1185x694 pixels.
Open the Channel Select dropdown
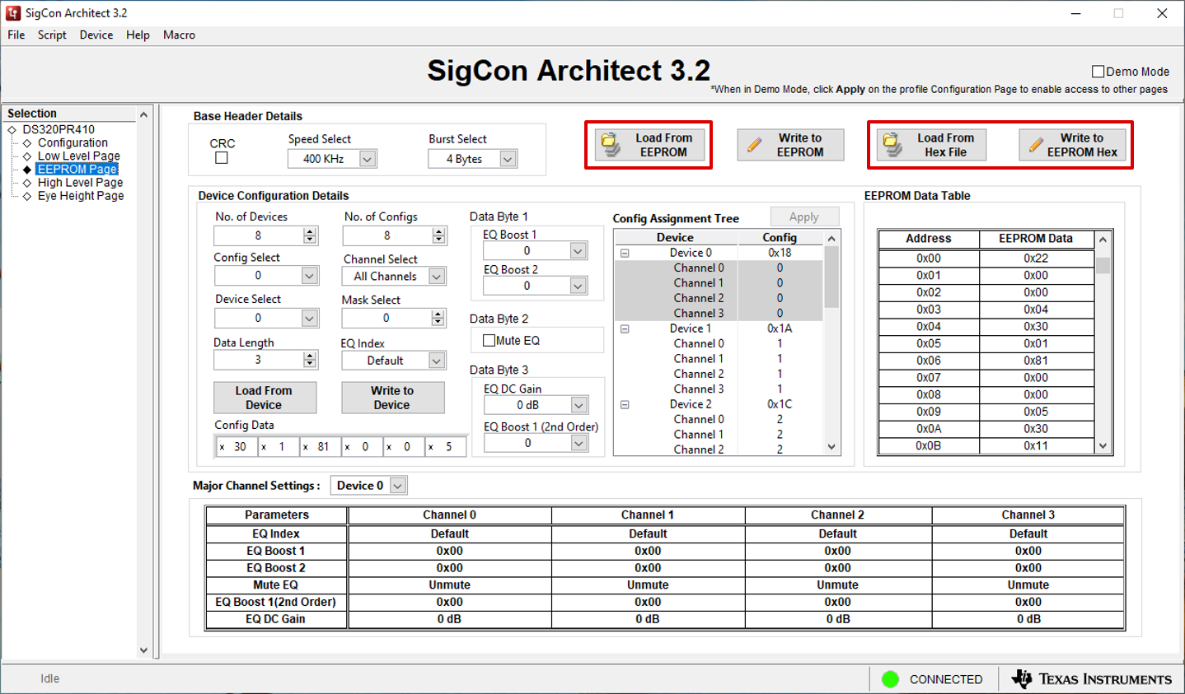click(x=437, y=277)
